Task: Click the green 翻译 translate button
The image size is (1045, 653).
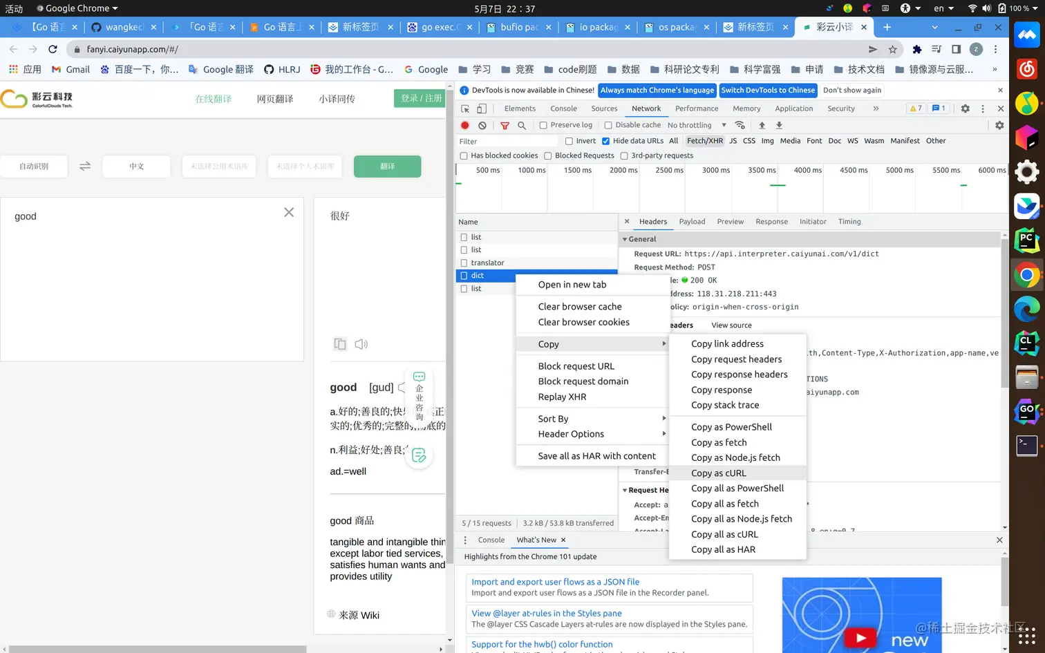Action: click(x=387, y=167)
